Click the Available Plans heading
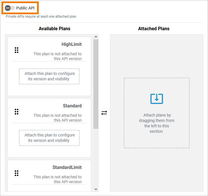This screenshot has height=196, width=208. pyautogui.click(x=54, y=29)
